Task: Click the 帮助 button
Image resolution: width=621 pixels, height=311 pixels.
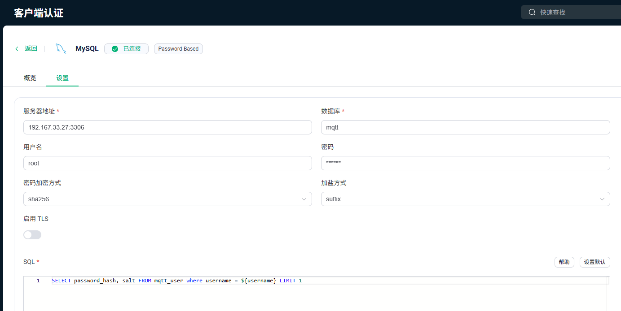Action: (564, 262)
